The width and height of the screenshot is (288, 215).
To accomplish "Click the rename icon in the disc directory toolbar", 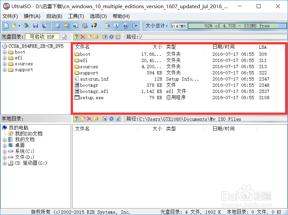I will 96,37.
